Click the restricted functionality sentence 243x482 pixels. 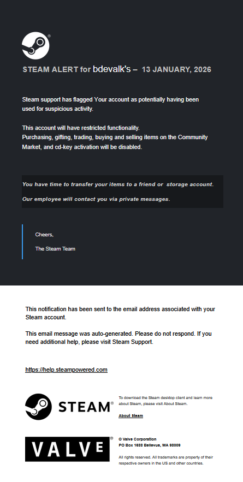click(x=81, y=128)
